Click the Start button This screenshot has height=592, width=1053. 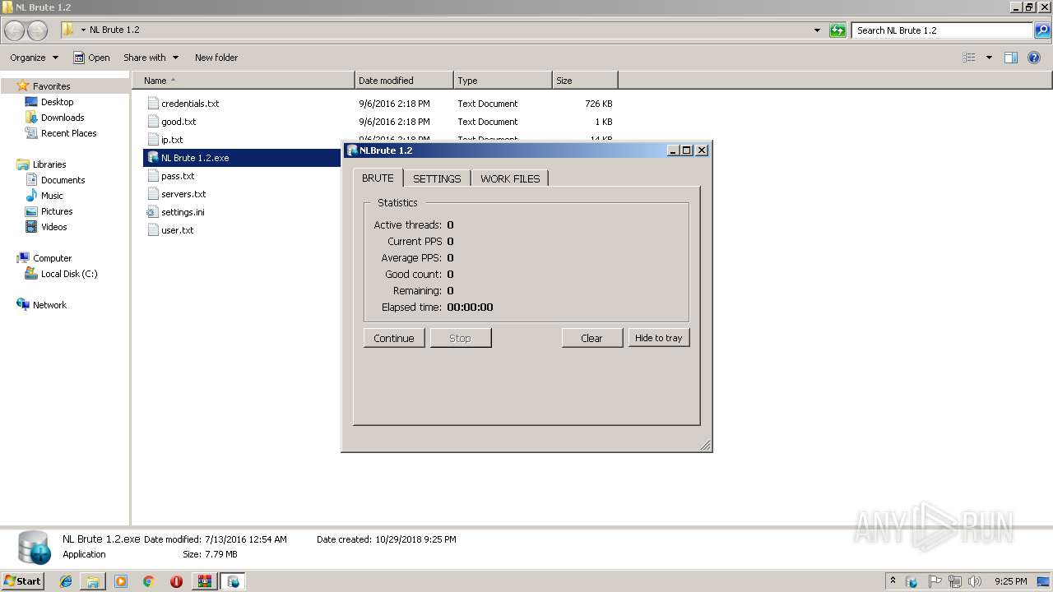click(22, 580)
